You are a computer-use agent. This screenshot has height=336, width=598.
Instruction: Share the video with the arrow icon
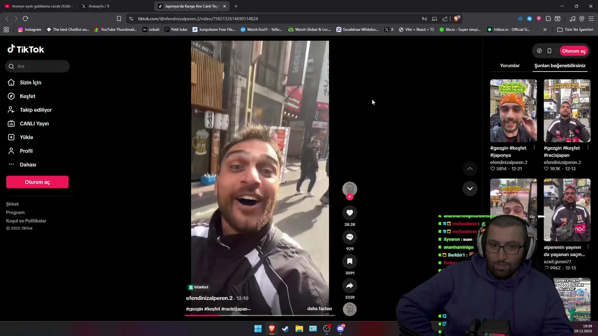click(349, 286)
